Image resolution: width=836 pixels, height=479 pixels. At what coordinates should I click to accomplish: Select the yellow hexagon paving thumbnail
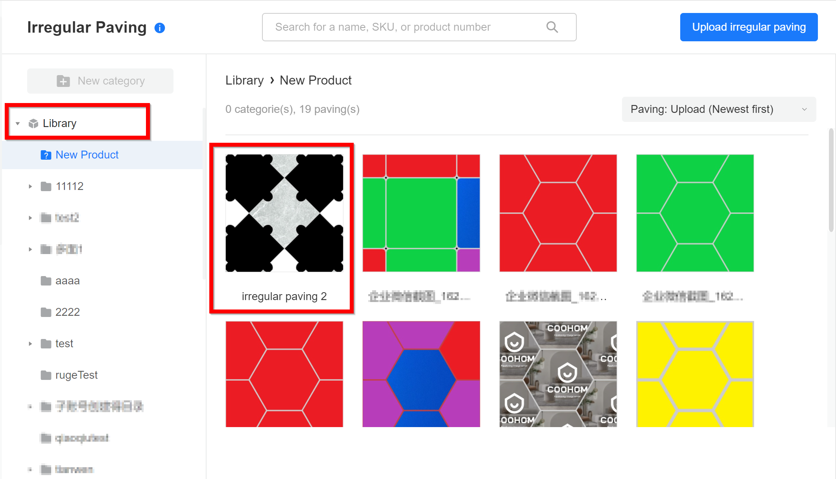695,374
